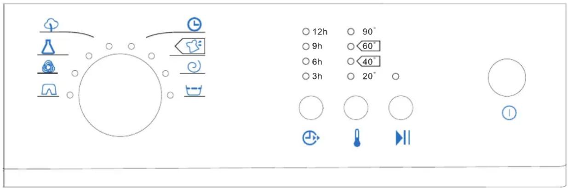This screenshot has height=188, width=568.
Task: Select the stained shirt program icon
Action: [189, 46]
